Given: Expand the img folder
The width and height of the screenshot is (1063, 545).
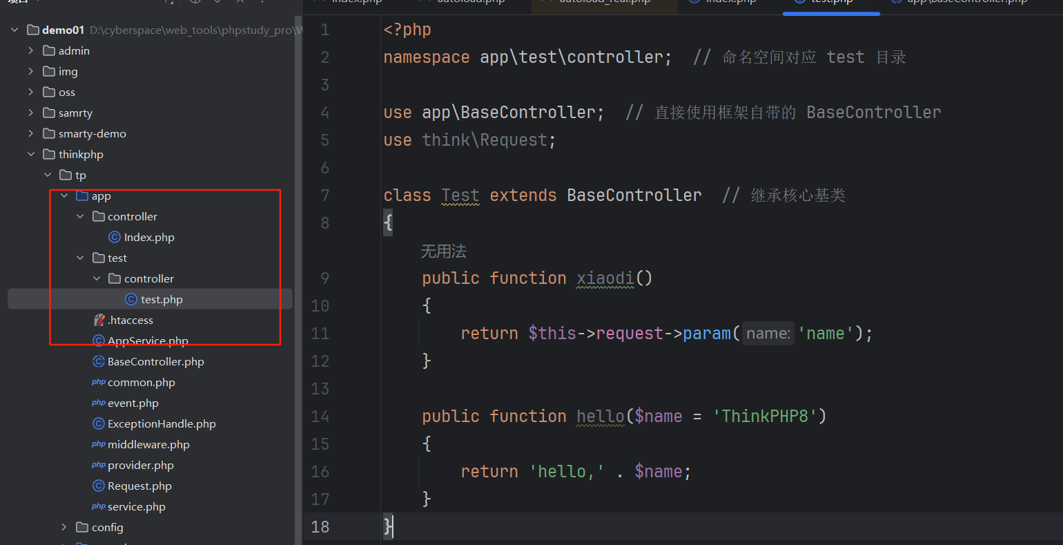Looking at the screenshot, I should click(x=30, y=71).
